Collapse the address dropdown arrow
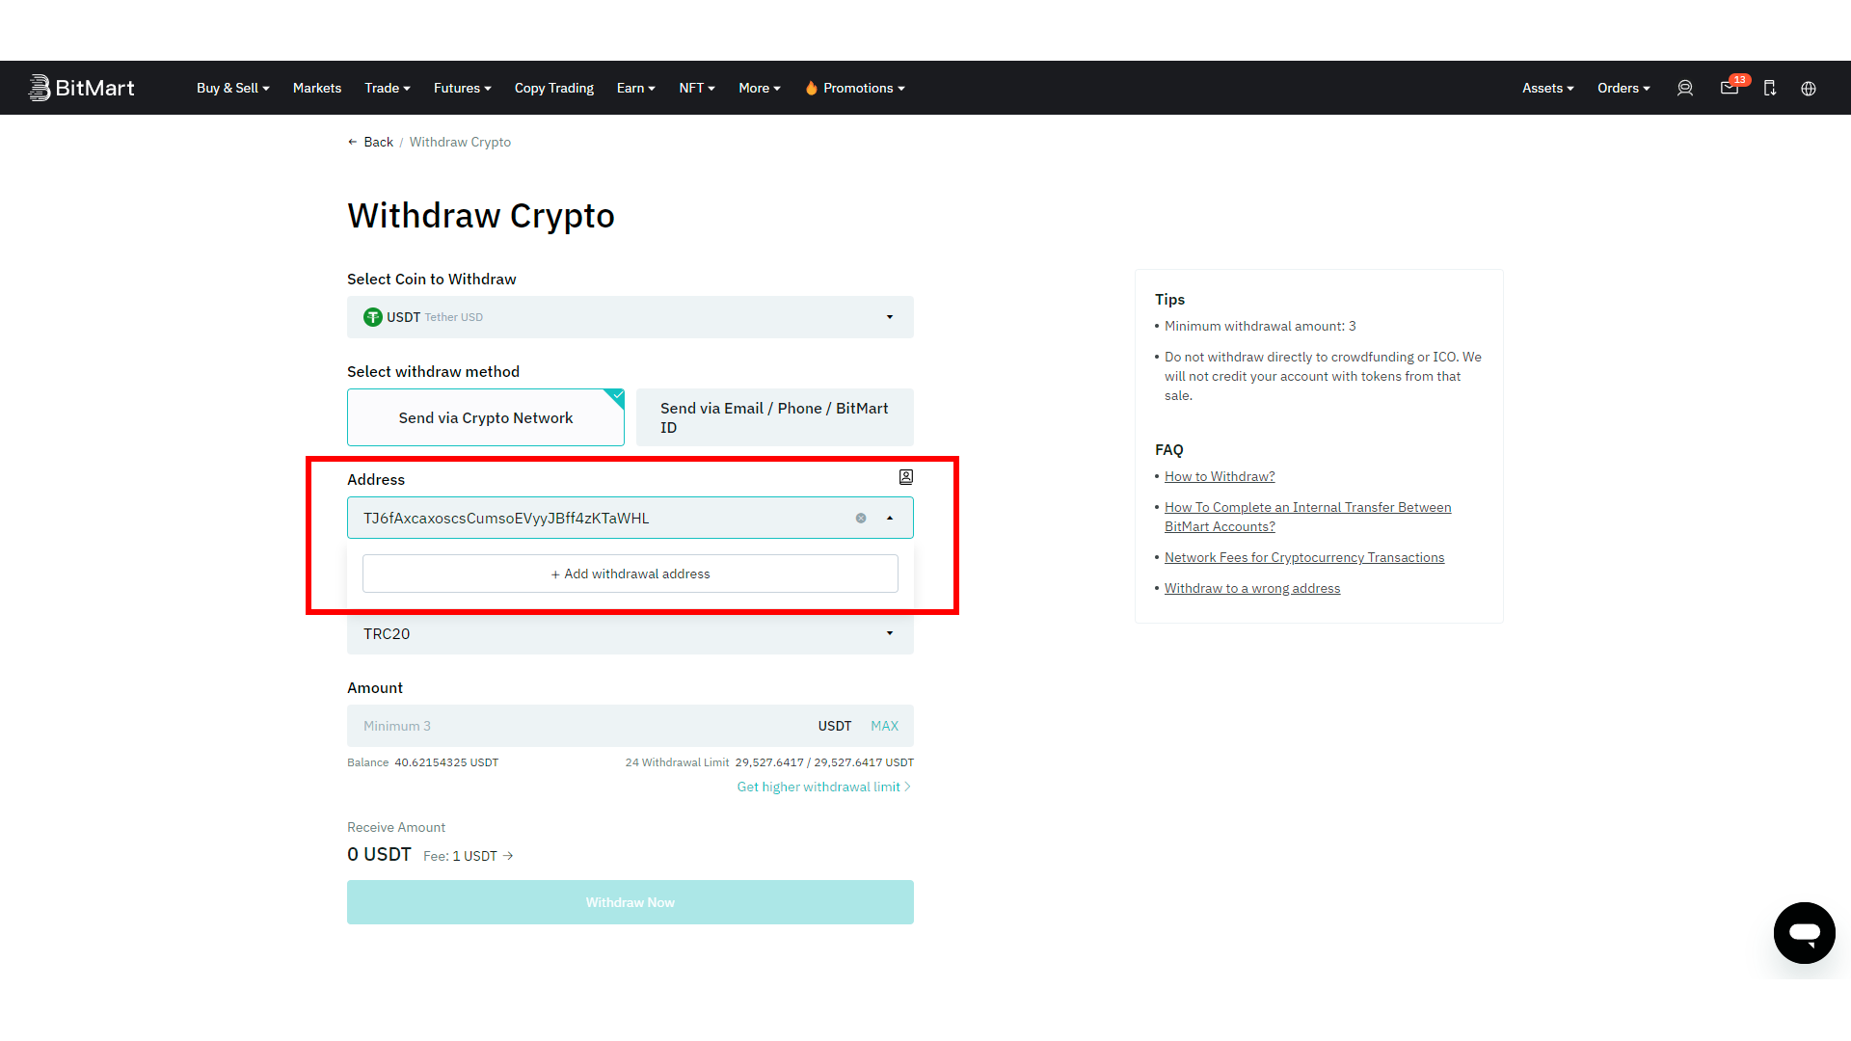Screen dimensions: 1851x1041 890,519
